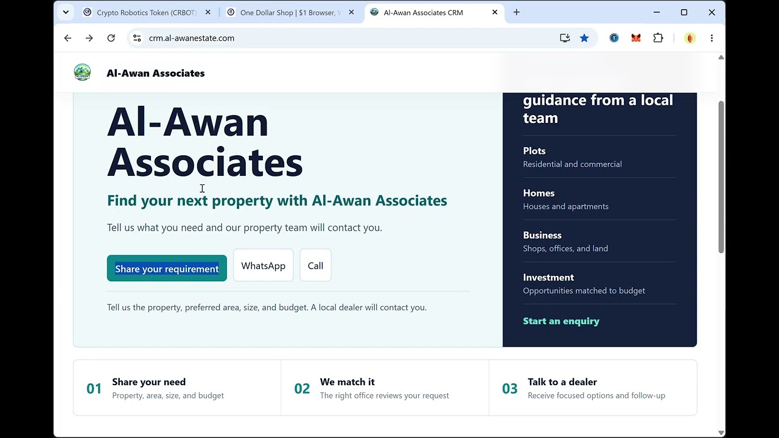This screenshot has height=438, width=779.
Task: Close the Al-Awan Associates CRM tab
Action: click(495, 12)
